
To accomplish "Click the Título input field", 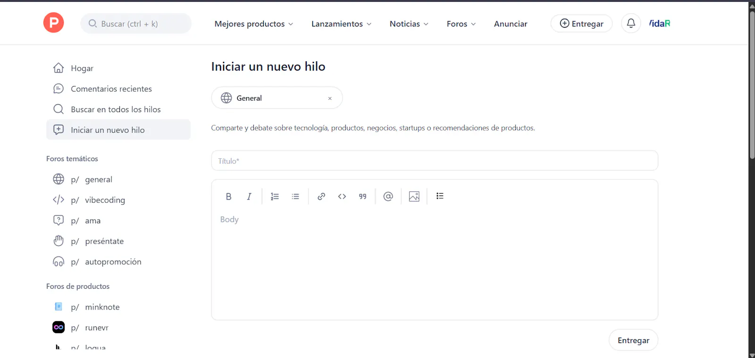I will click(x=435, y=161).
